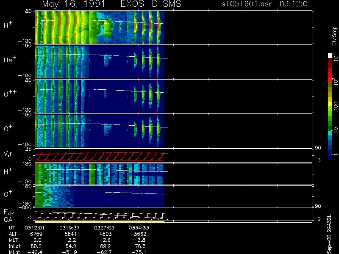Select the InLat row label
This screenshot has width=339, height=254.
[x=15, y=246]
